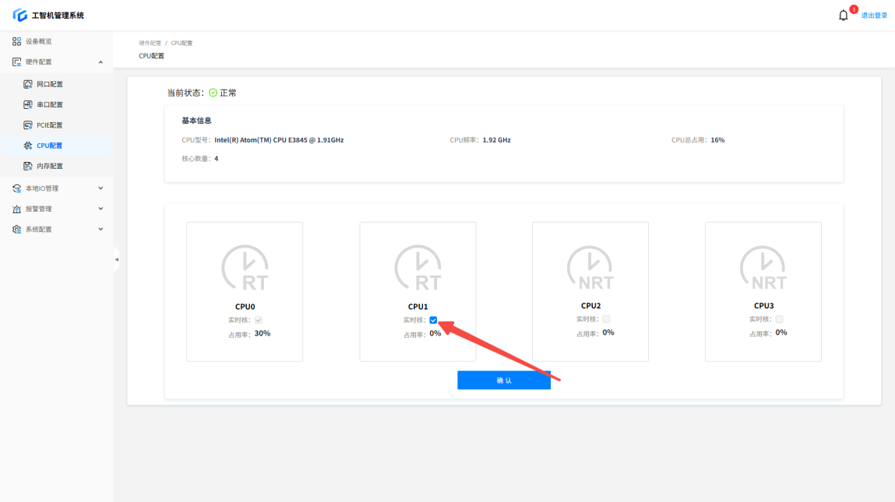Expand 系统配置 chevron
895x502 pixels.
tap(100, 230)
